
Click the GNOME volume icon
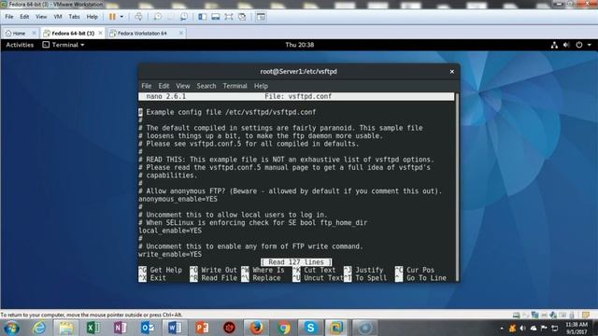pyautogui.click(x=566, y=45)
